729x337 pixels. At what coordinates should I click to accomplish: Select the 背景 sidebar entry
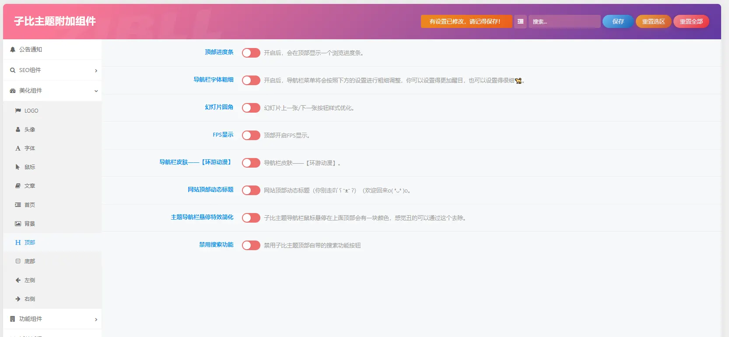(x=53, y=224)
